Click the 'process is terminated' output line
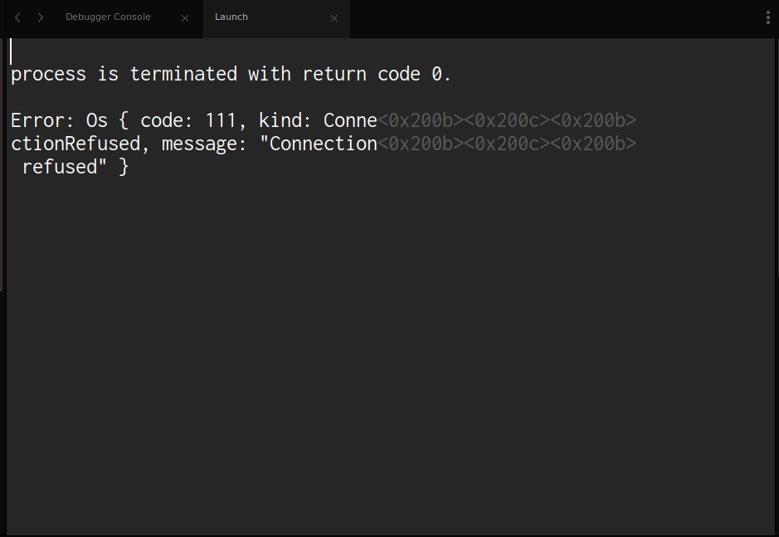Screen dimensions: 779x537 point(229,74)
